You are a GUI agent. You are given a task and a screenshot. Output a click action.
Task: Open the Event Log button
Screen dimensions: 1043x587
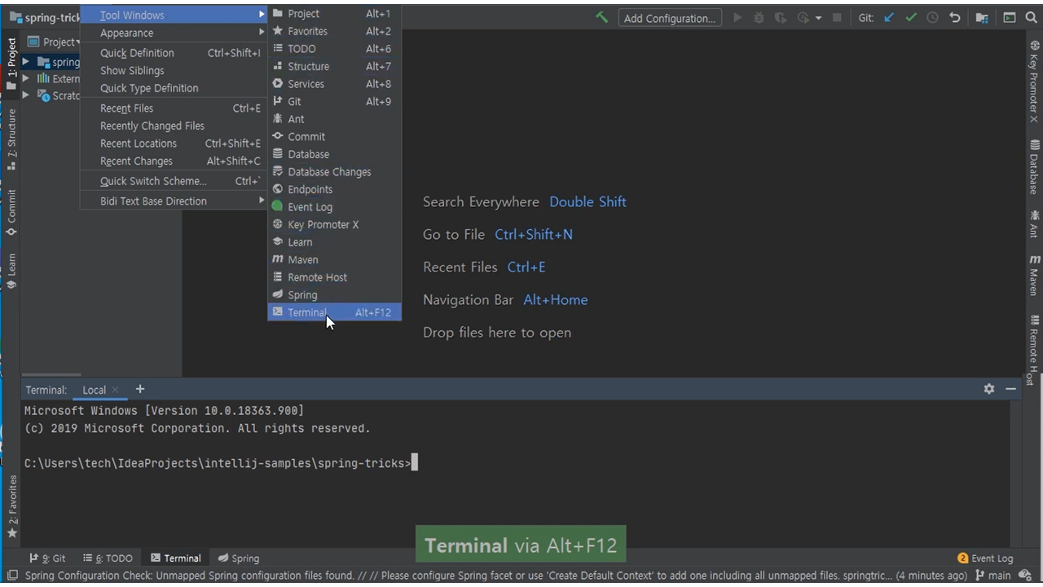(985, 558)
